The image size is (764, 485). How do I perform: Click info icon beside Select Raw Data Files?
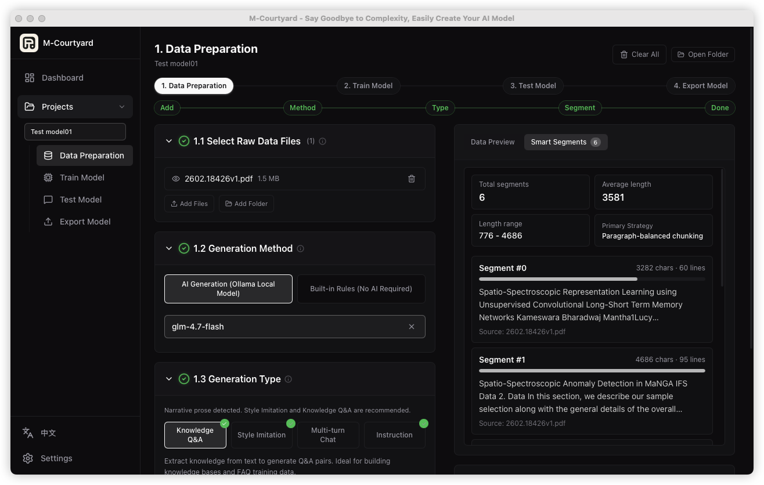[x=323, y=141]
